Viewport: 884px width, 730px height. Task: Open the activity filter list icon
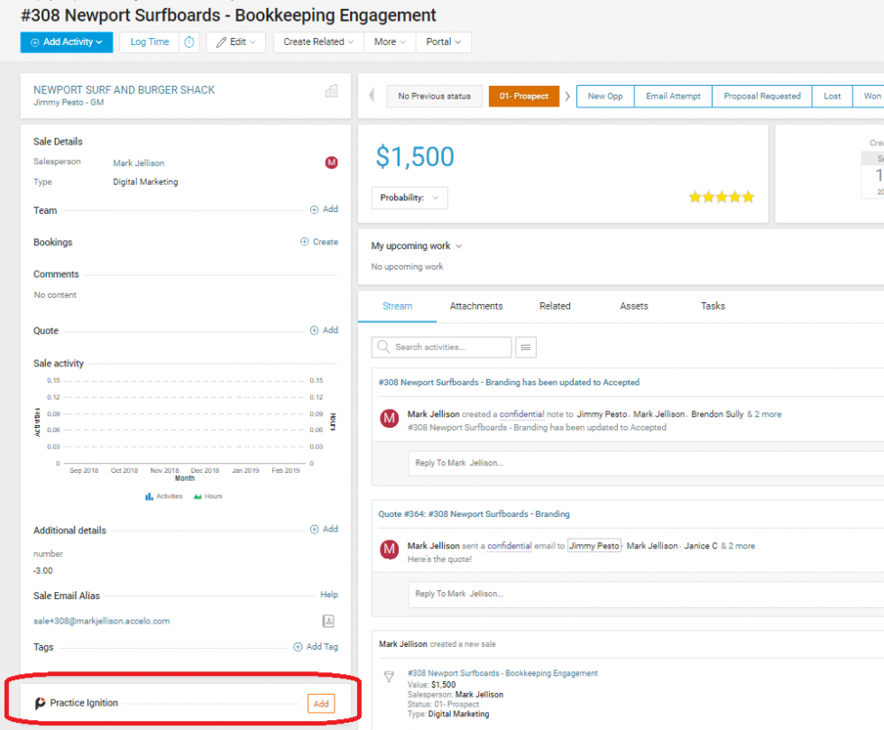click(526, 347)
